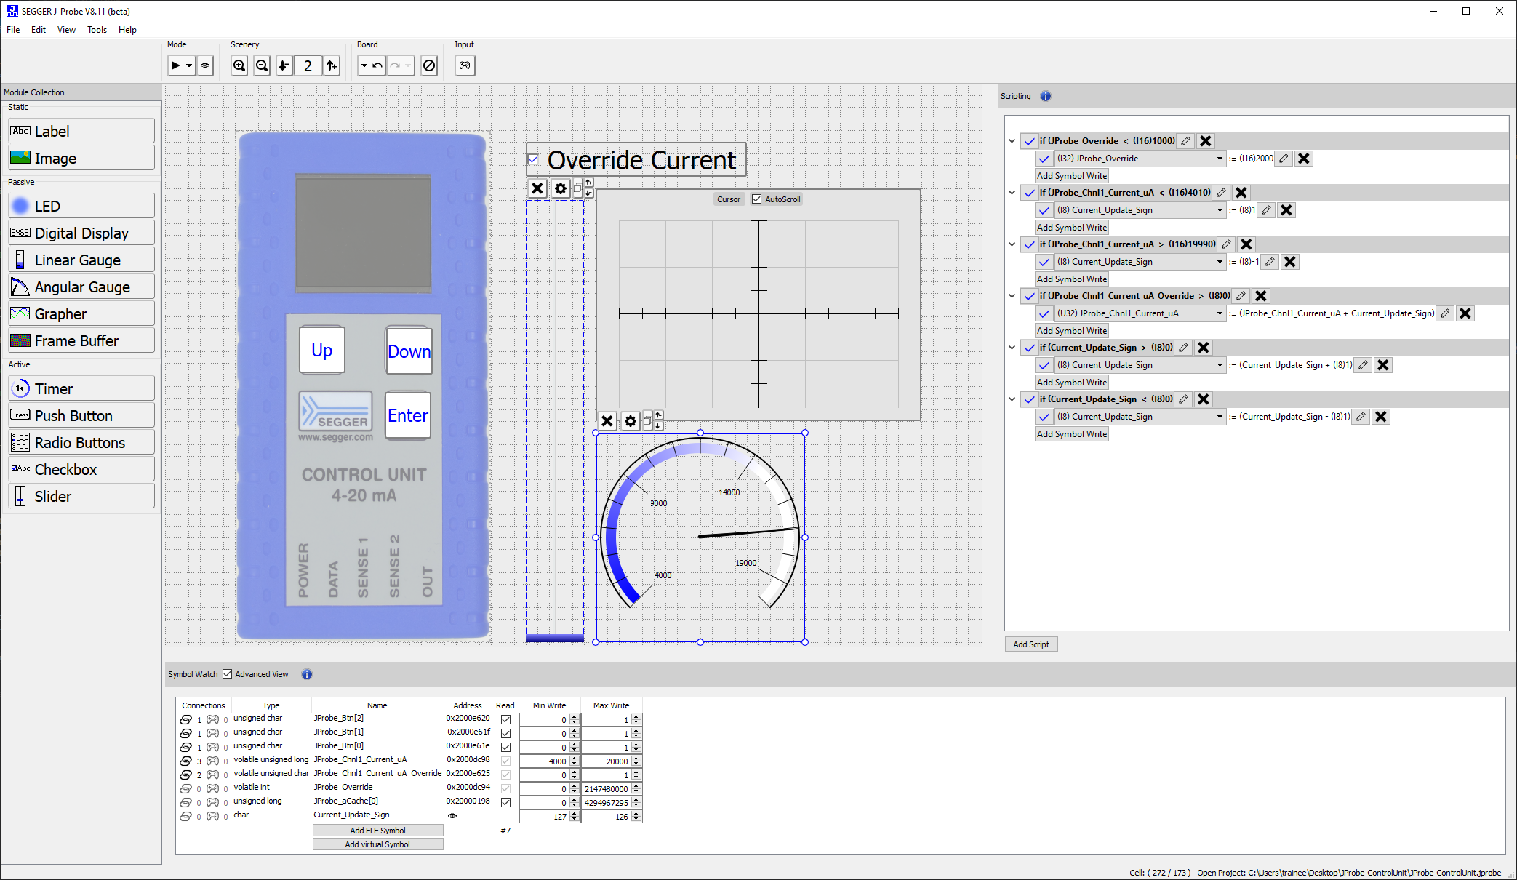Click the play mode button
Viewport: 1517px width, 880px height.
point(175,65)
